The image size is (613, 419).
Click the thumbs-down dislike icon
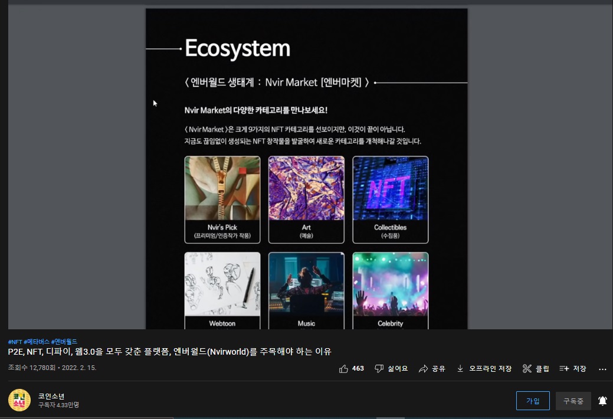tap(379, 368)
